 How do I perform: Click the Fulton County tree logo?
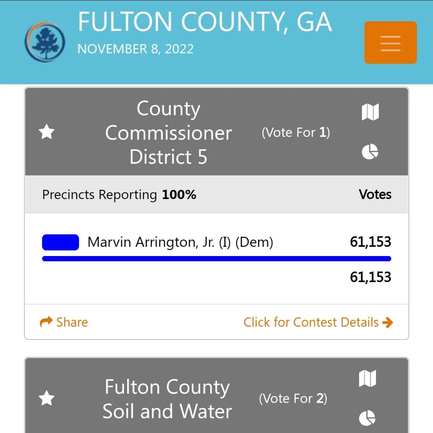tap(45, 42)
